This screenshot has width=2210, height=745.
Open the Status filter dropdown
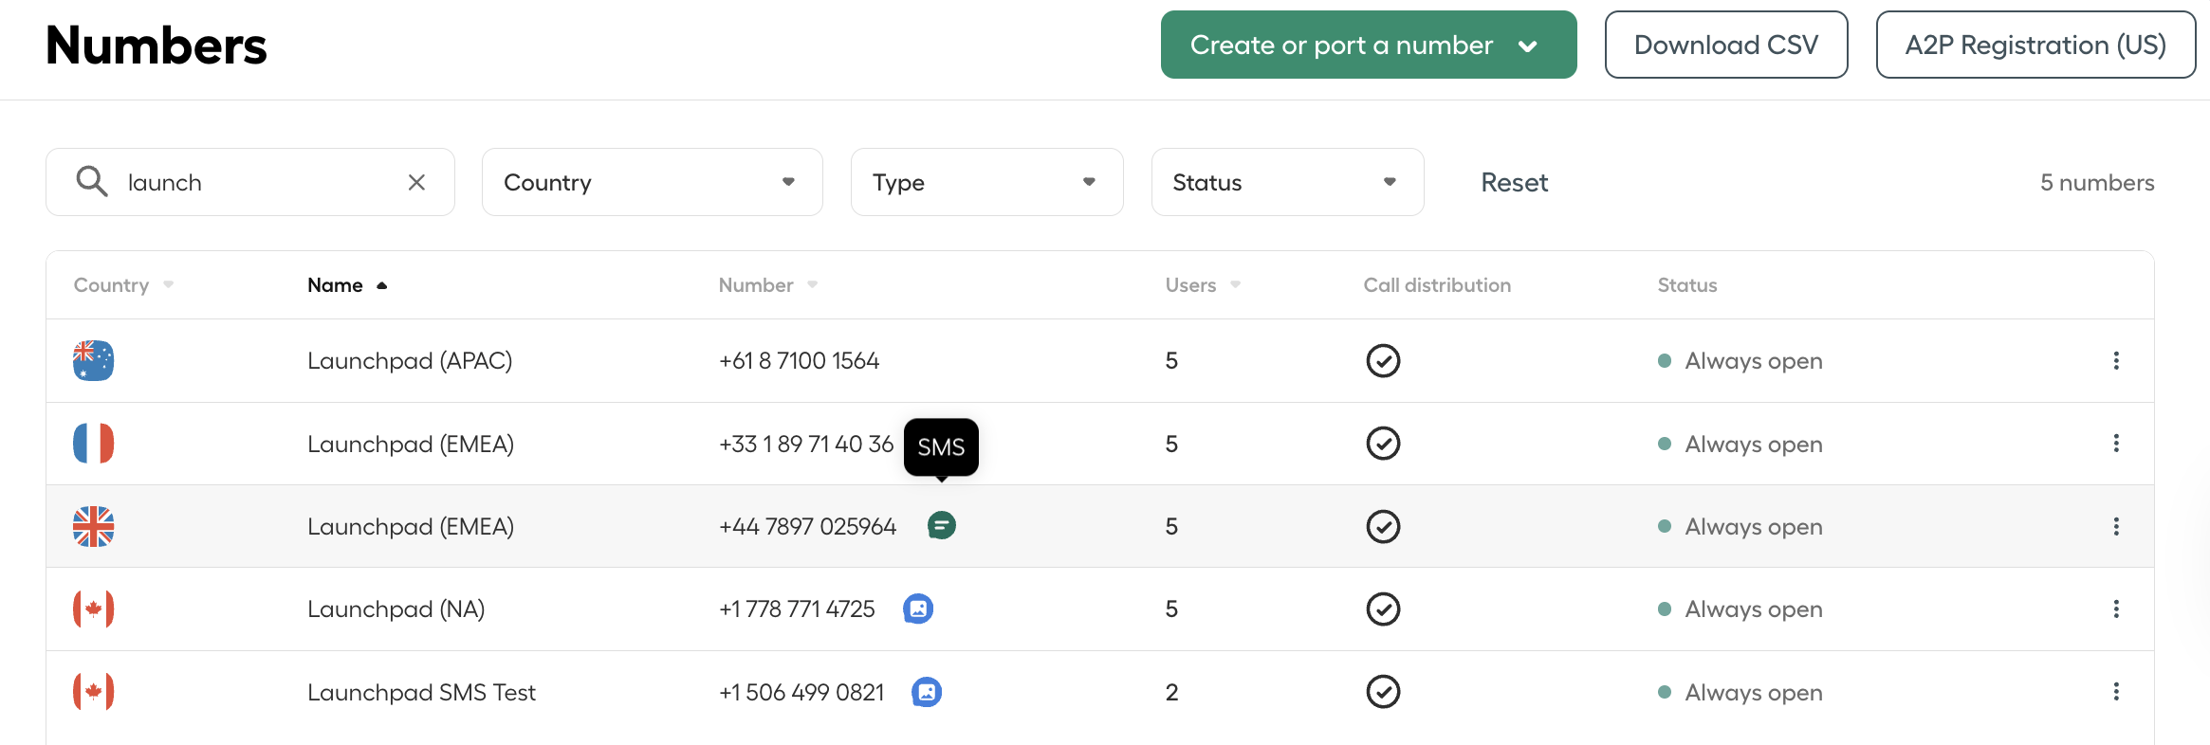pos(1287,182)
